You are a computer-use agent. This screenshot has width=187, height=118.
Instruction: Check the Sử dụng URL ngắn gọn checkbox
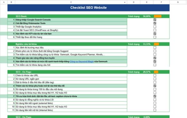tap(155, 79)
